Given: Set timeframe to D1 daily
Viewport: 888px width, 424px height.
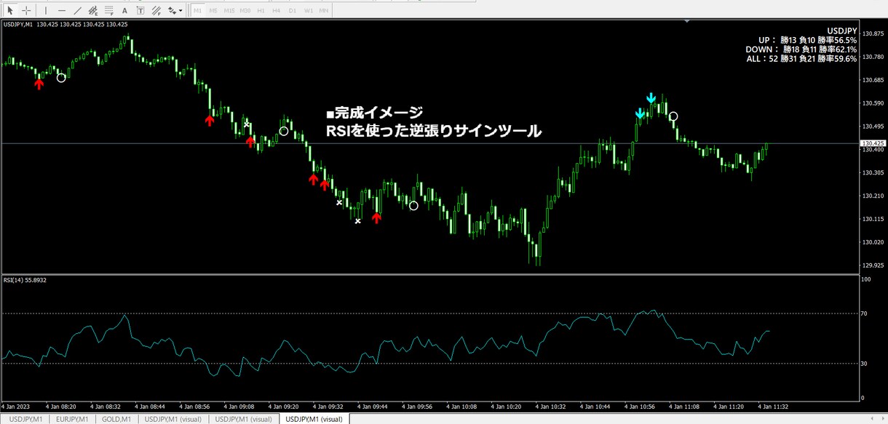Looking at the screenshot, I should 293,11.
